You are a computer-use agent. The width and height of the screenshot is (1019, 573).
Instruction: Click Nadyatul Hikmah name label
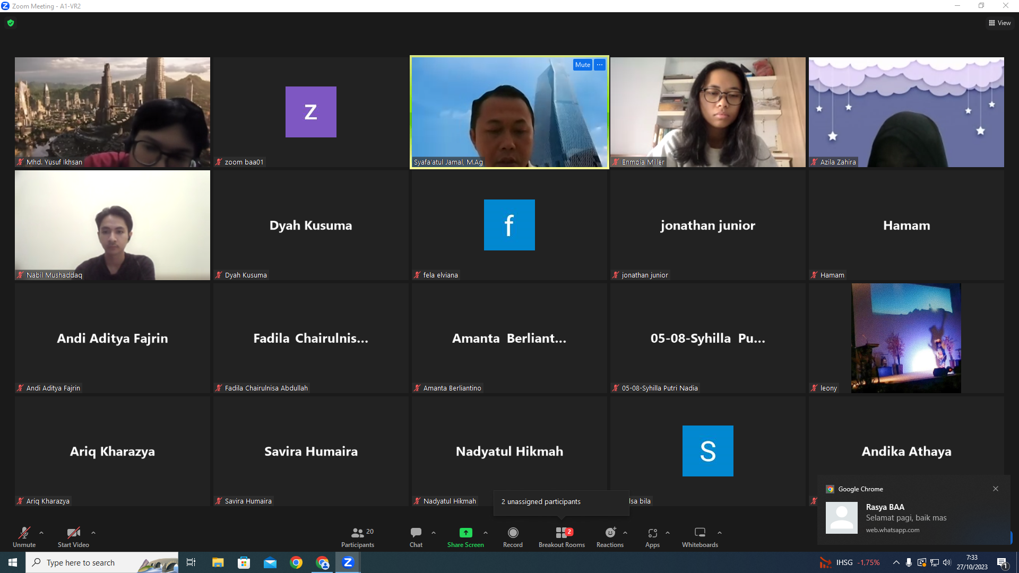click(x=450, y=501)
